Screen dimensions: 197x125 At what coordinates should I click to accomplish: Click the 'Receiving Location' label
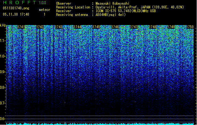[x=73, y=7]
